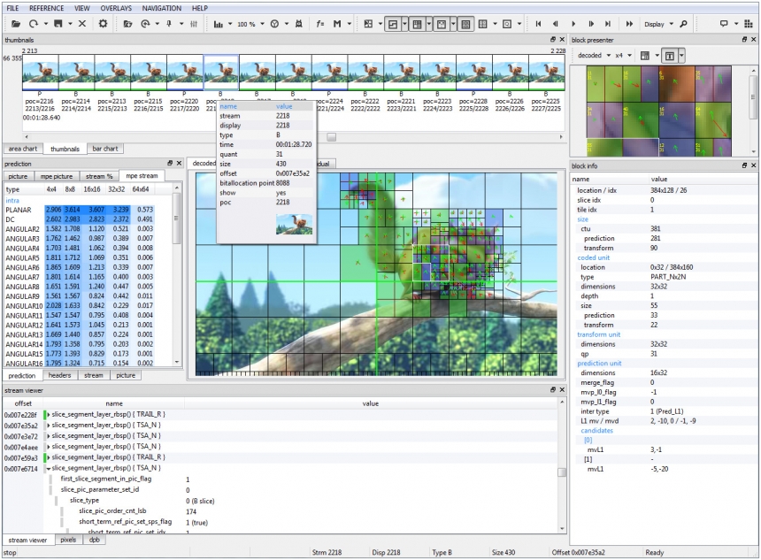The height and width of the screenshot is (560, 761).
Task: Click the speech bubble comment icon
Action: 724,24
